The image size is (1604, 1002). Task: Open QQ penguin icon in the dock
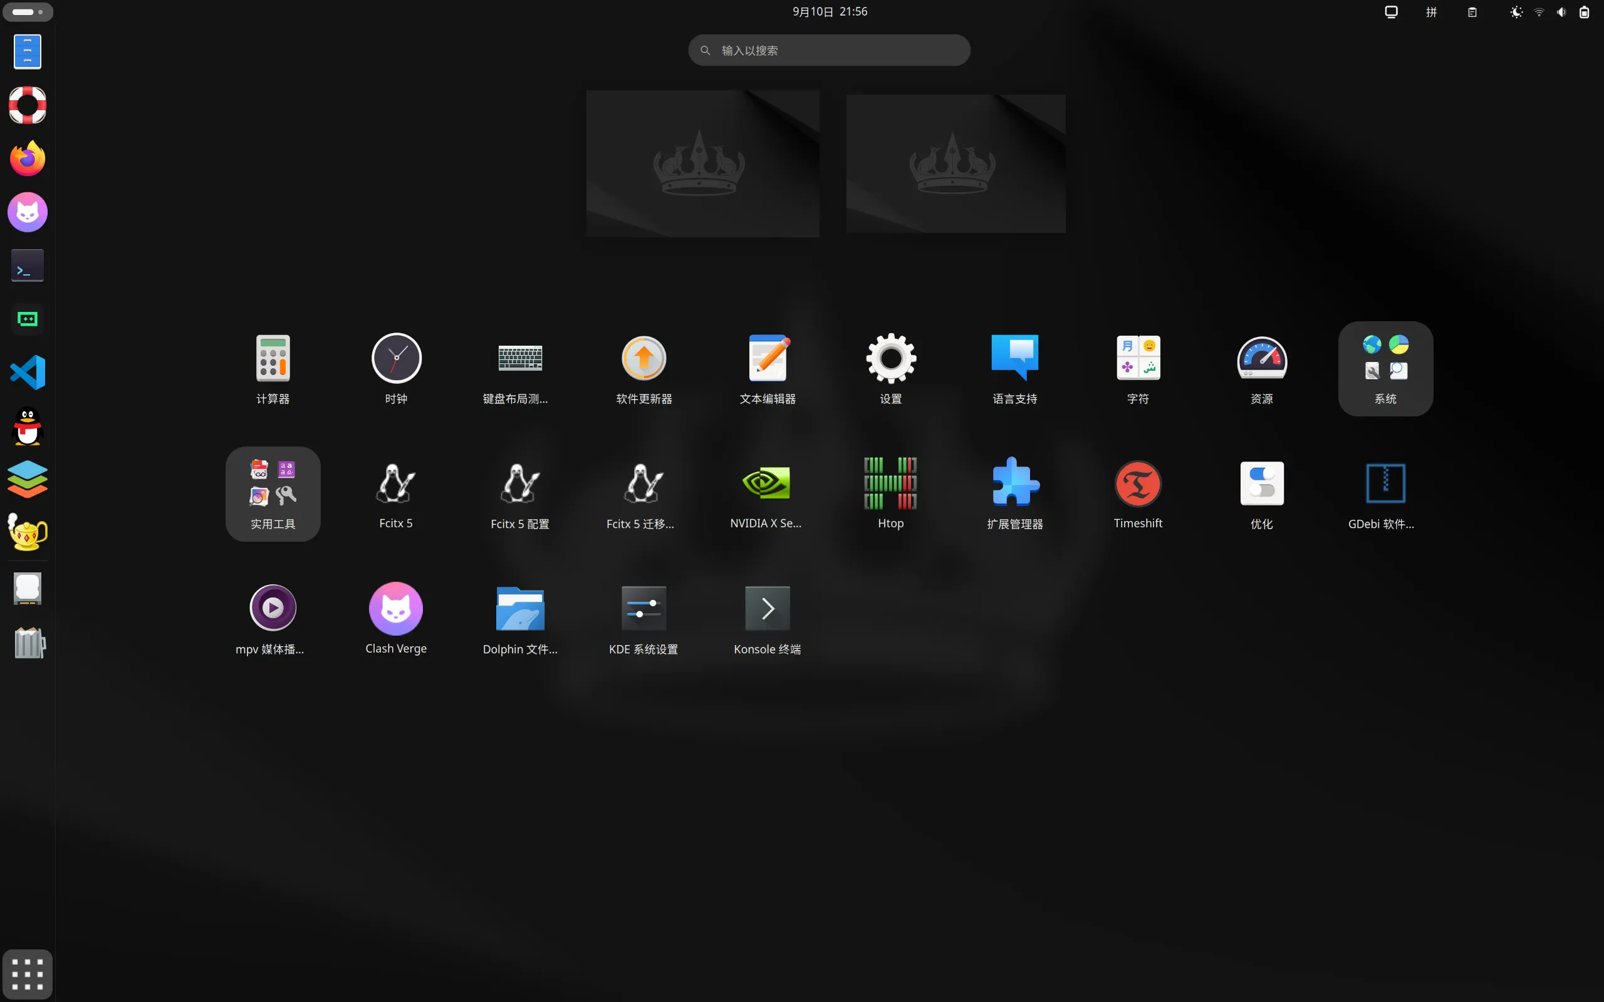[x=27, y=425]
